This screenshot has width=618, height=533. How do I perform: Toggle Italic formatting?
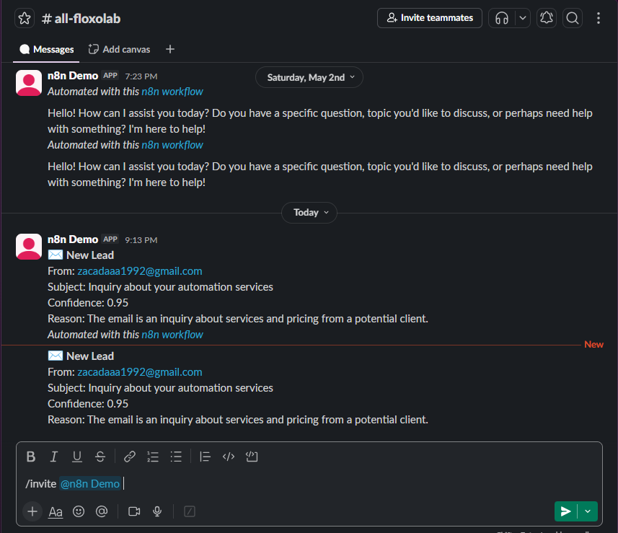click(x=54, y=457)
